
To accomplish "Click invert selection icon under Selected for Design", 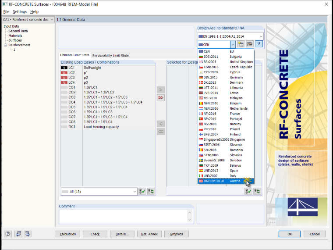I will click(257, 191).
